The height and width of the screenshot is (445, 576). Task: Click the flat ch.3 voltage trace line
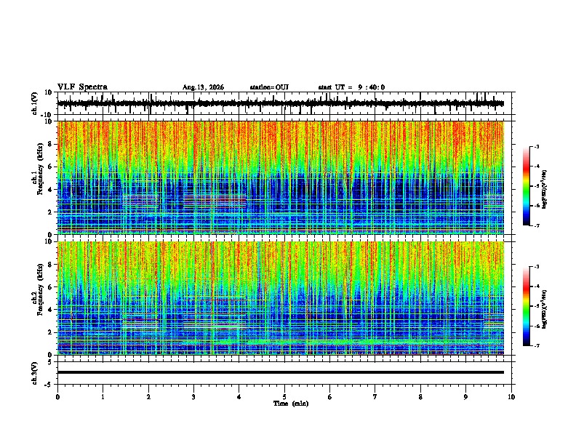coord(281,372)
